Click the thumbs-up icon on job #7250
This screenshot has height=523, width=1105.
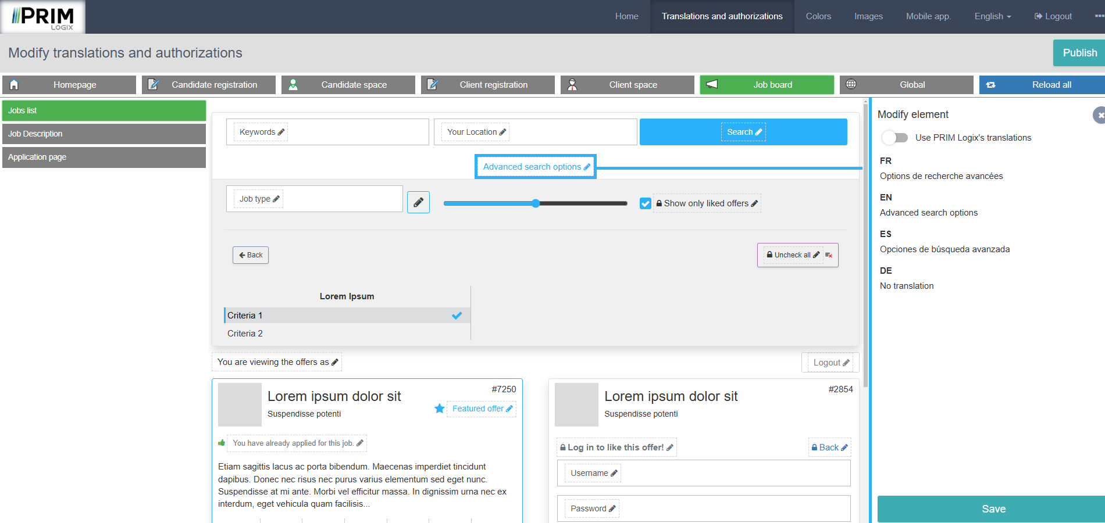222,443
